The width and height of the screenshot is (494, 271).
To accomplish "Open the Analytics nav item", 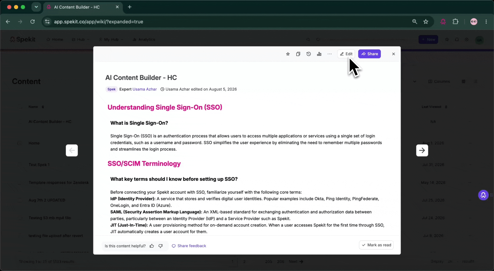I will tap(144, 39).
